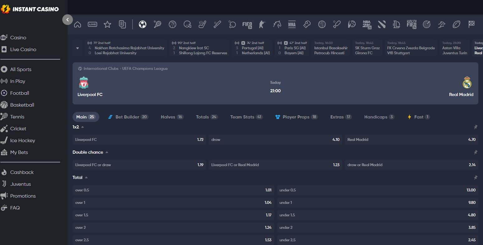Select the darts target icon
Viewport: 483px width, 245px height.
tap(427, 24)
